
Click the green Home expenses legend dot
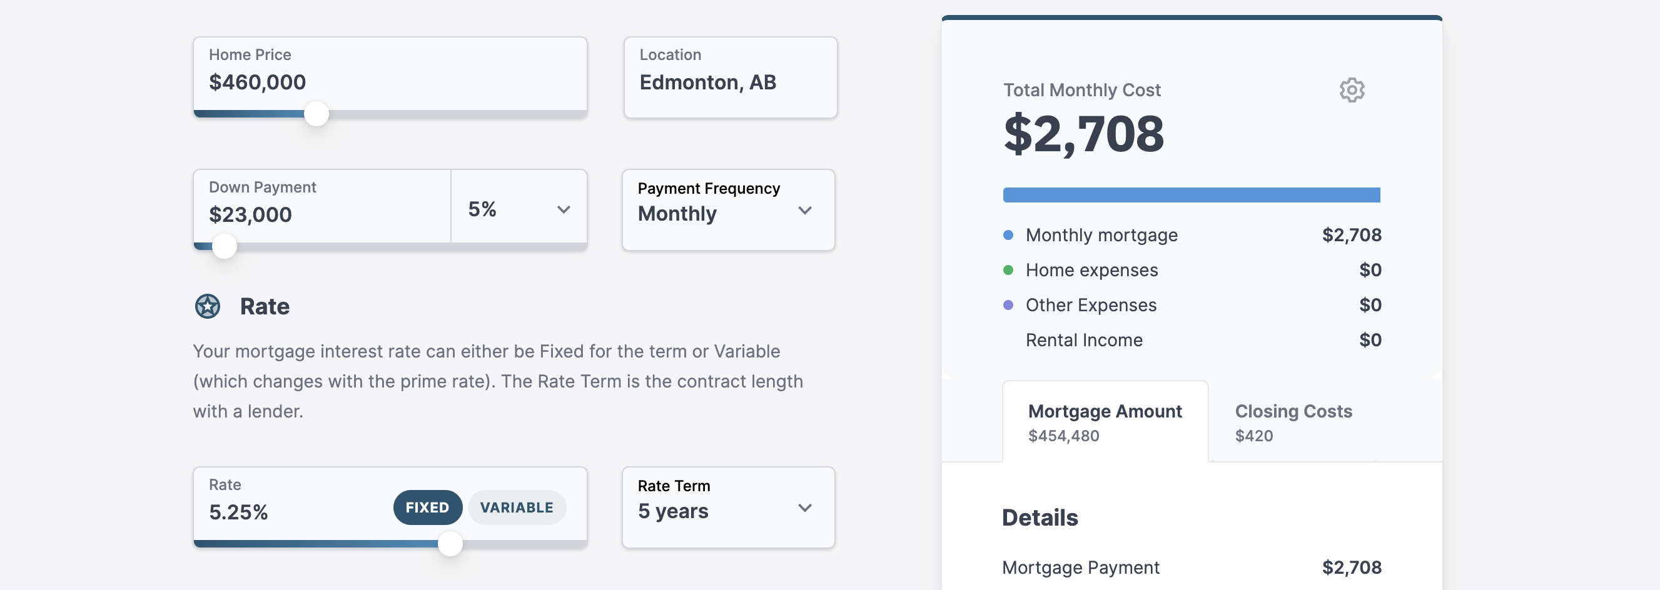[1008, 270]
